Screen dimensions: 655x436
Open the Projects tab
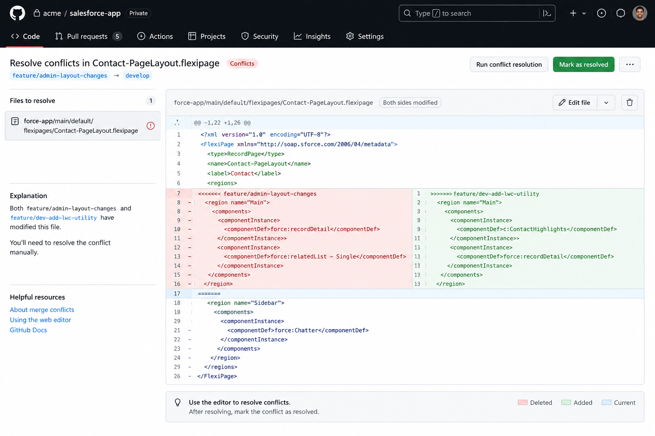click(207, 36)
